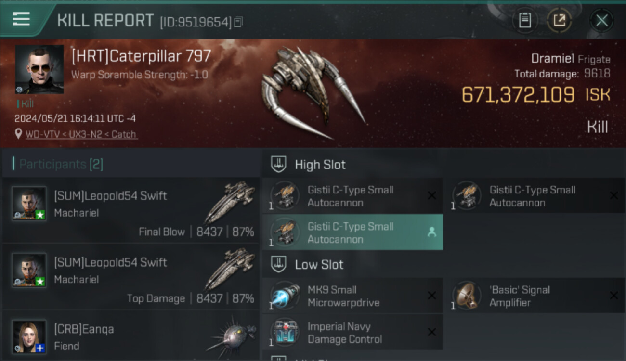Select highlighted Gistii C-Type Small Autocannon
The width and height of the screenshot is (626, 361).
[x=352, y=232]
